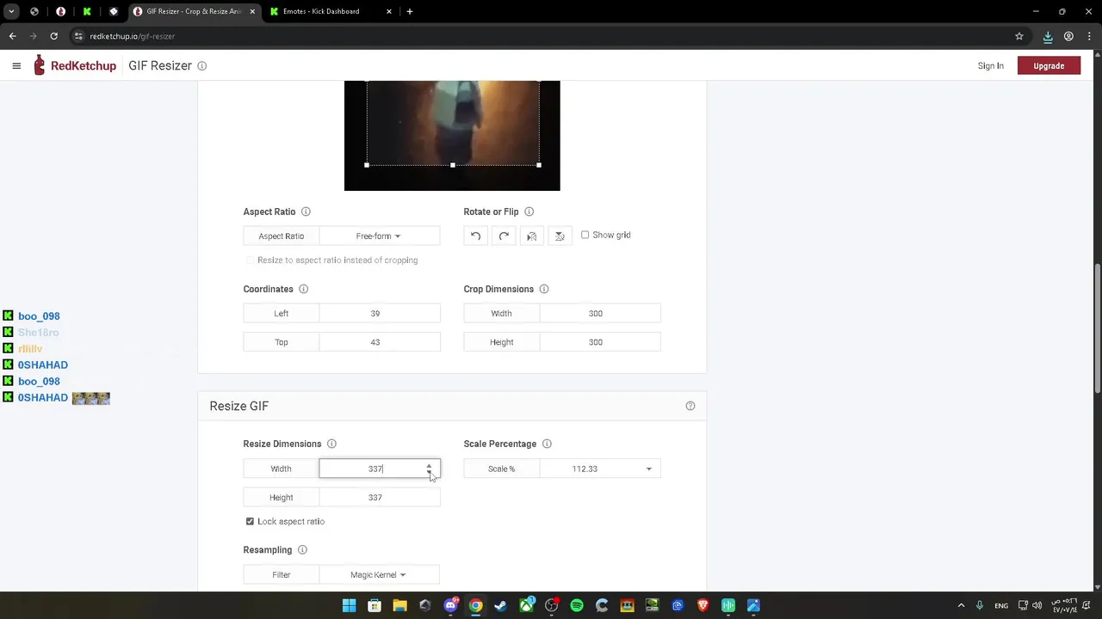The height and width of the screenshot is (619, 1102).
Task: Click the resize Height field
Action: point(379,497)
